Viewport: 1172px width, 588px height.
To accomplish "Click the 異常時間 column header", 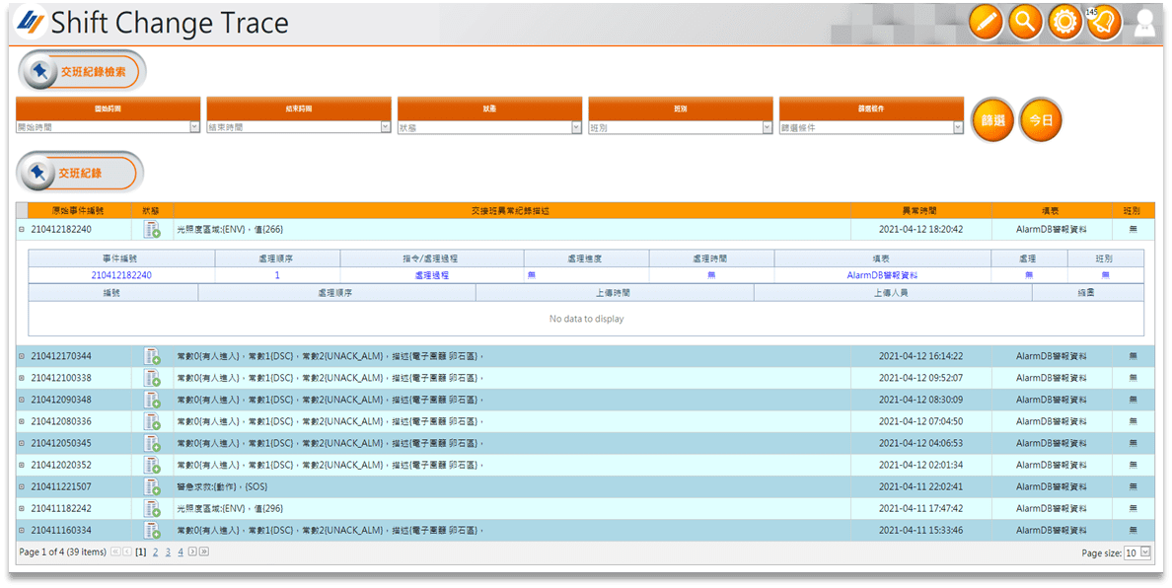I will [919, 210].
